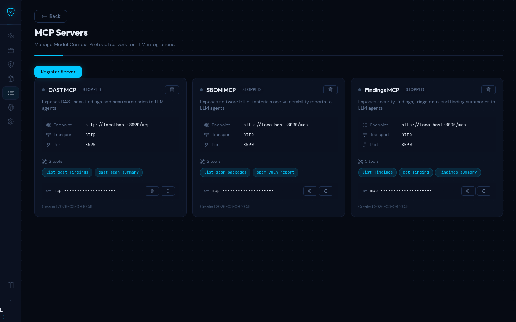
Task: Show the SBOM MCP hidden token
Action: coord(310,191)
